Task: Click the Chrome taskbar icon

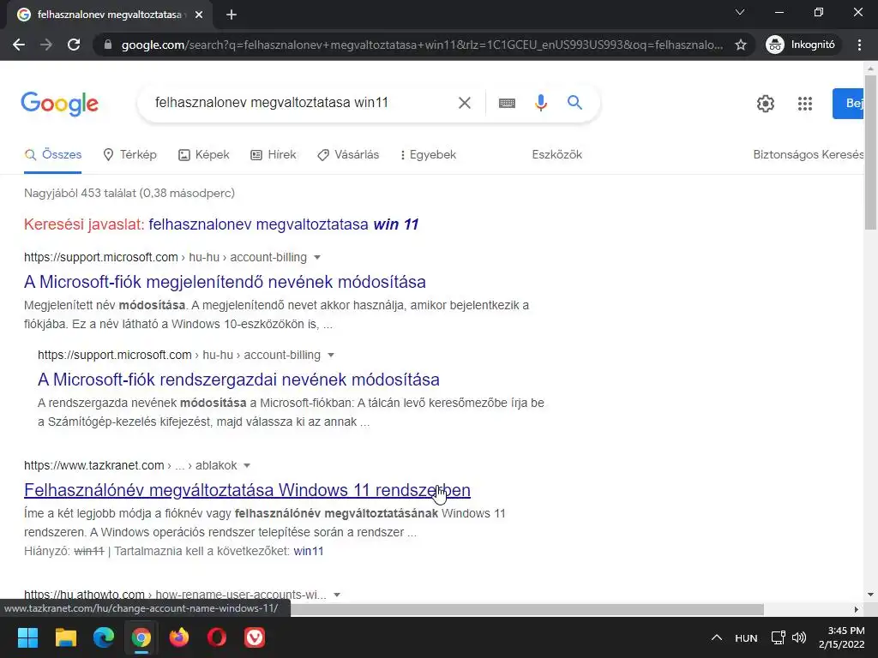Action: [x=141, y=637]
